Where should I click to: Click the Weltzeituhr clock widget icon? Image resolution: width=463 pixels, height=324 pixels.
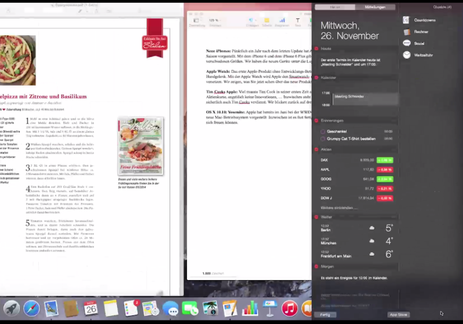[x=407, y=55]
